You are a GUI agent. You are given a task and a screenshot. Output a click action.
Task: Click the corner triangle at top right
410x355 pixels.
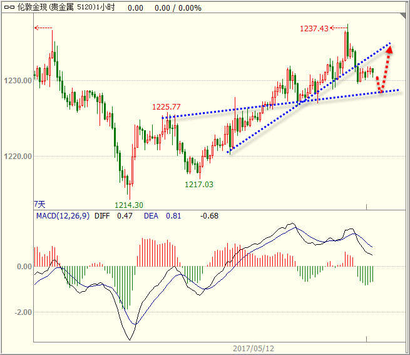click(402, 16)
